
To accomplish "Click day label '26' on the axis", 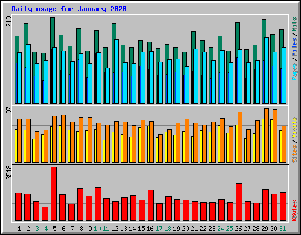I will point(238,229).
